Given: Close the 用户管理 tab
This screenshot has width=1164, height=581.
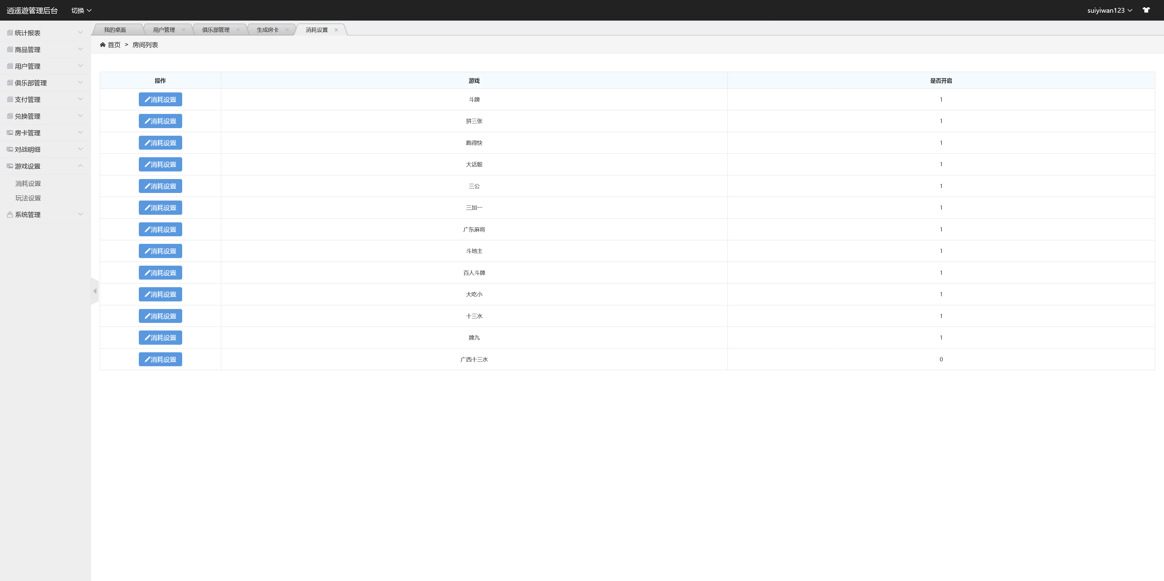Looking at the screenshot, I should coord(183,30).
